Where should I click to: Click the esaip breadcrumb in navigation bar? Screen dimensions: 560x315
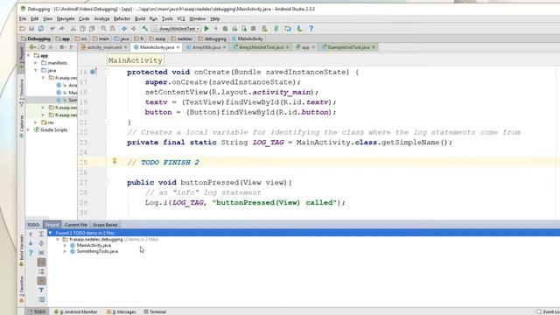[157, 38]
